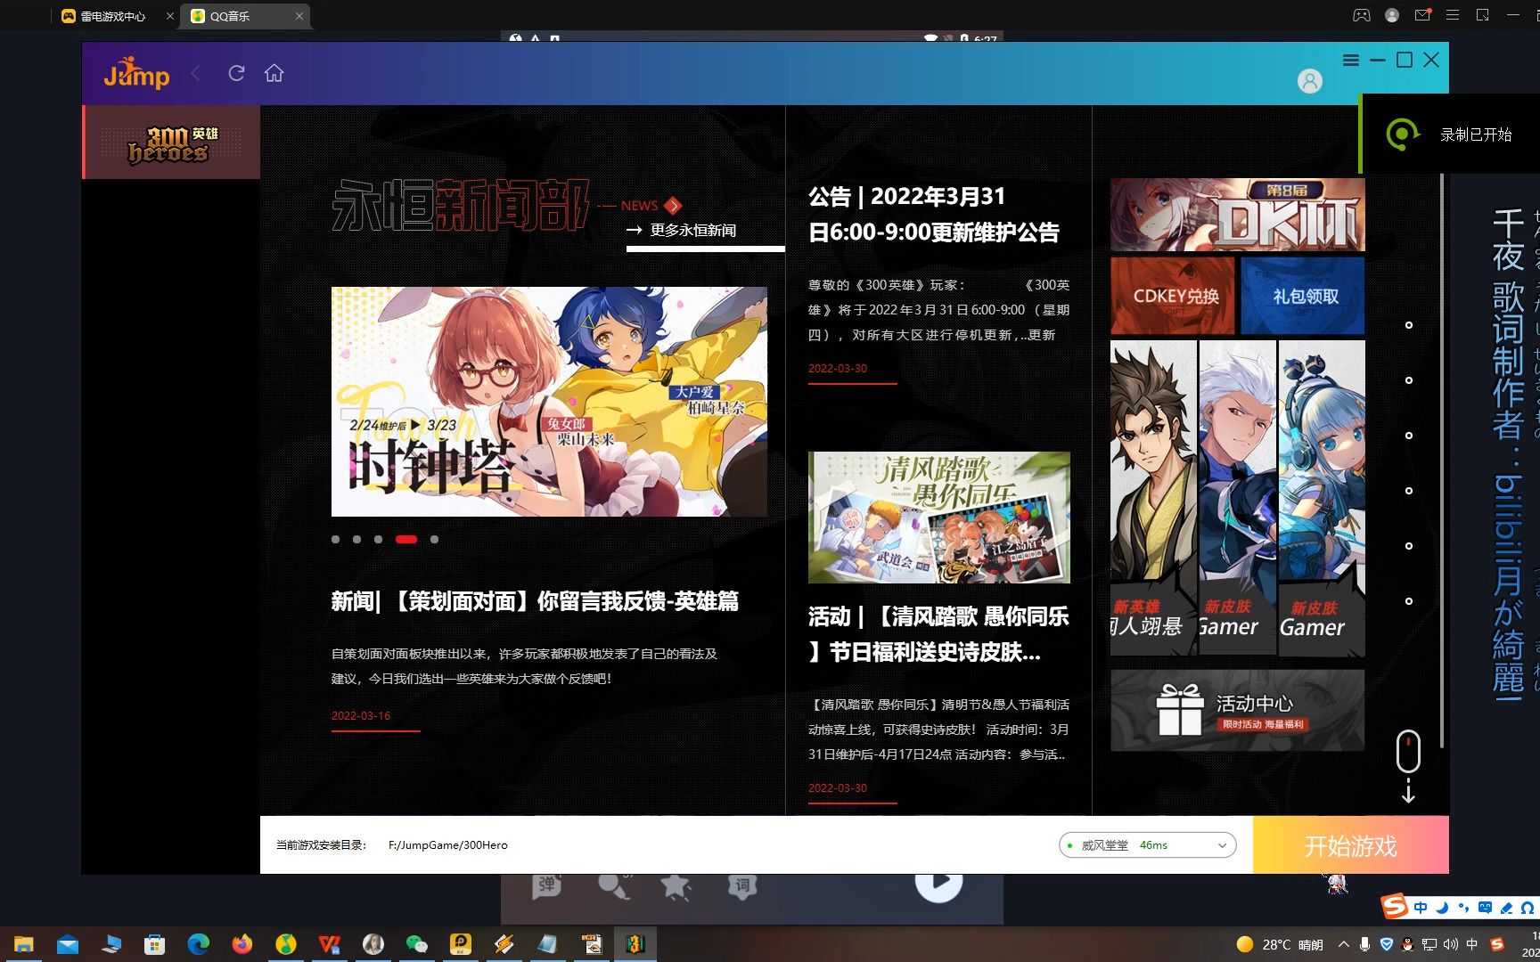The height and width of the screenshot is (962, 1540).
Task: Jump to the fourth page section dot
Action: point(1409,491)
